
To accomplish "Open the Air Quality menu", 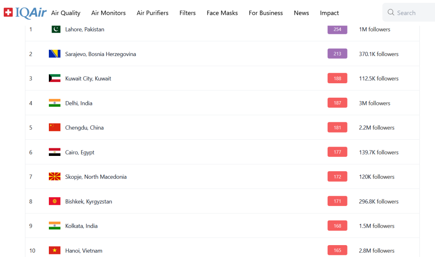I will pos(65,13).
